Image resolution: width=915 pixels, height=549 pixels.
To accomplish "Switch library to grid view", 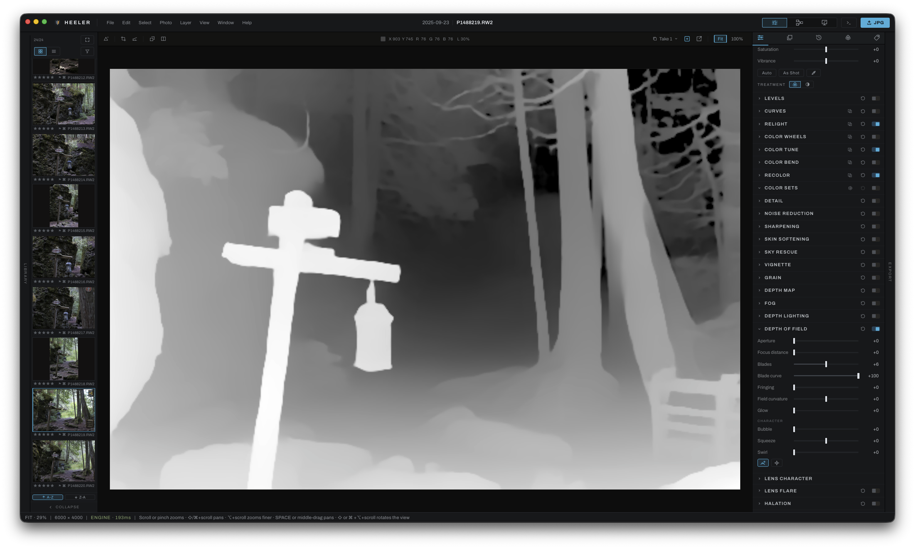I will (40, 52).
